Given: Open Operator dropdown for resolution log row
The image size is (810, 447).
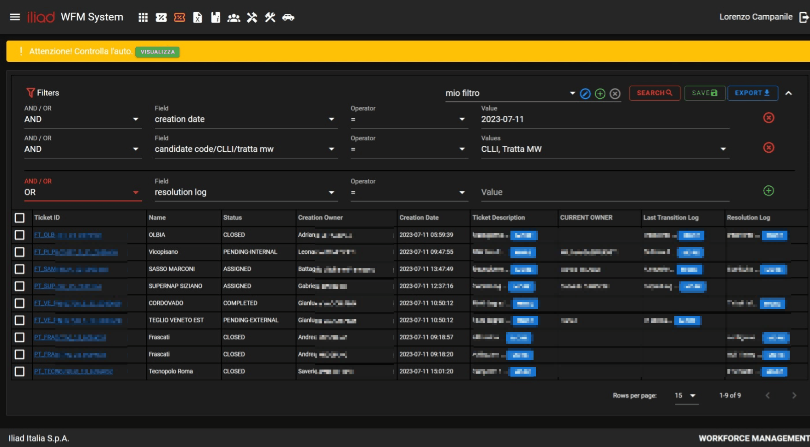Looking at the screenshot, I should pos(409,192).
